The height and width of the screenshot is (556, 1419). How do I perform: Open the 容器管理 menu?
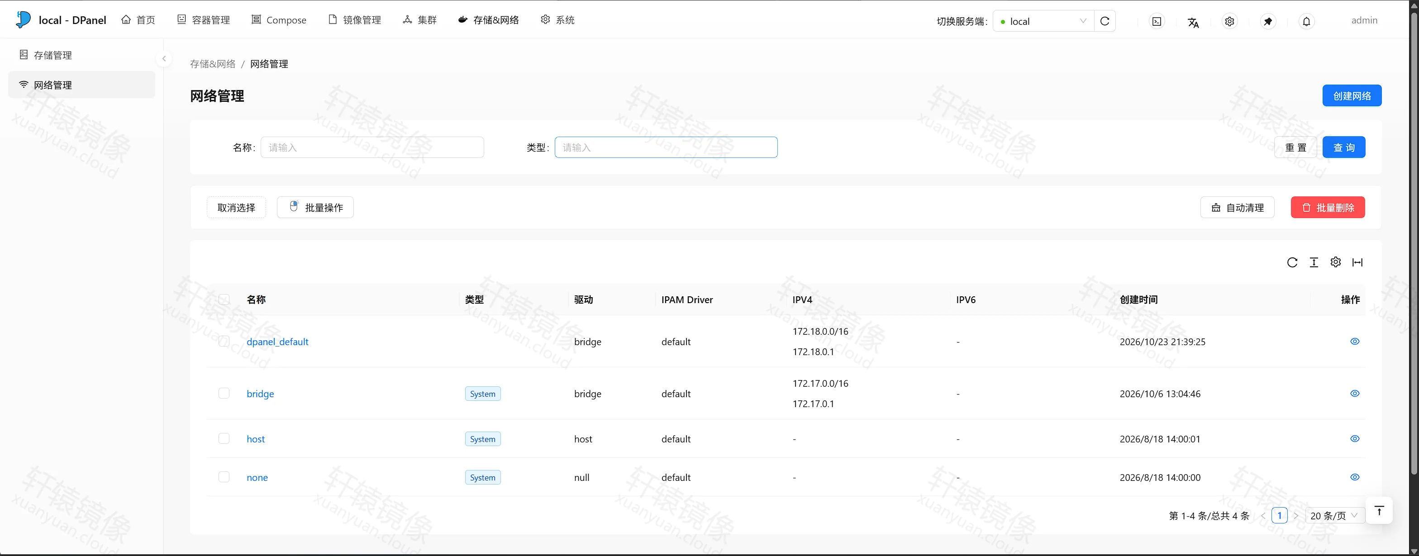[x=203, y=20]
